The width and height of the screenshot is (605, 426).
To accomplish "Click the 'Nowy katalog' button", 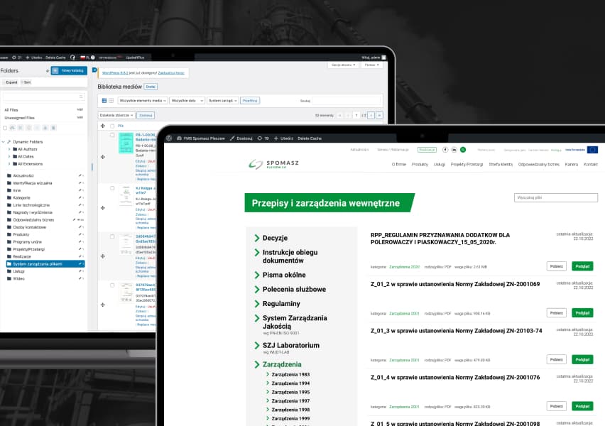I will (68, 70).
